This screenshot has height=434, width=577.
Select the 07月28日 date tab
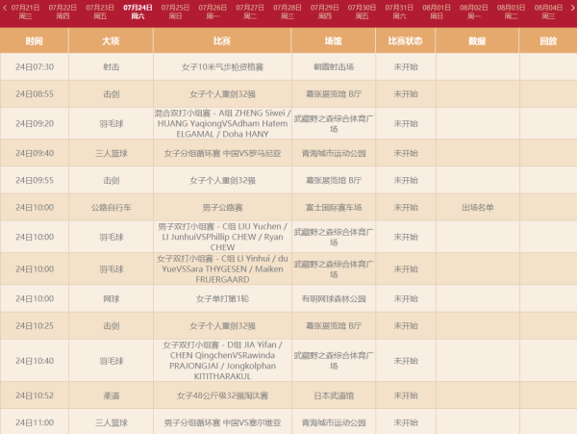(287, 12)
